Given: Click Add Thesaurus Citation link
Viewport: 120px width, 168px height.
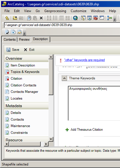Looking at the screenshot, I should (87, 130).
